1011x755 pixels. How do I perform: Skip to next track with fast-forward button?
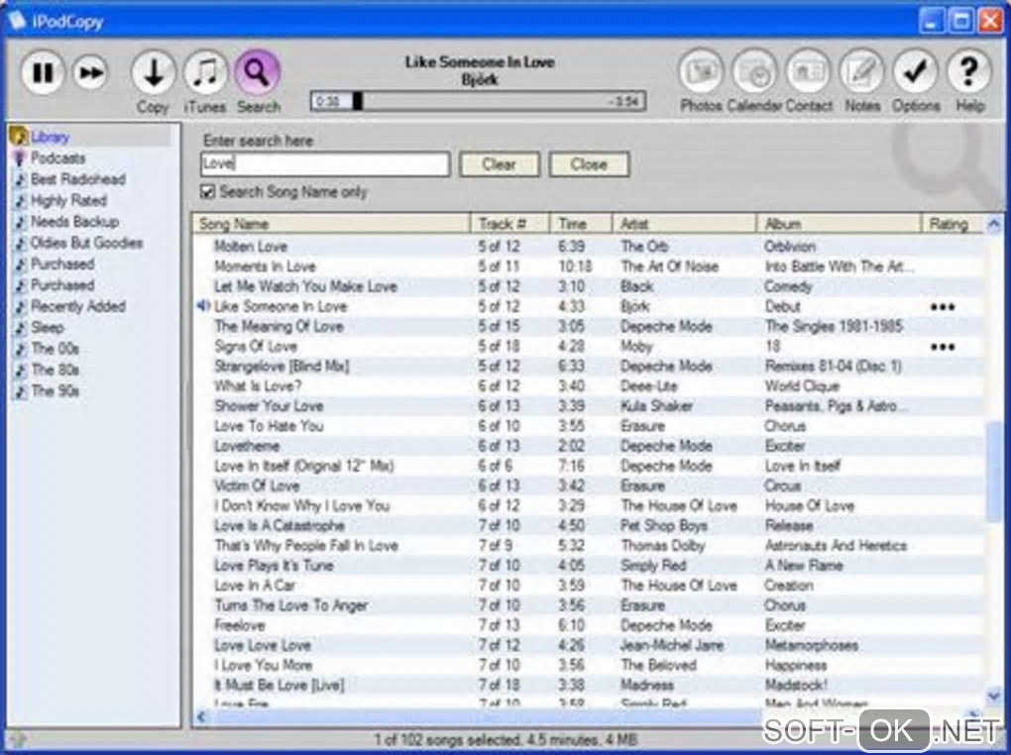click(90, 73)
